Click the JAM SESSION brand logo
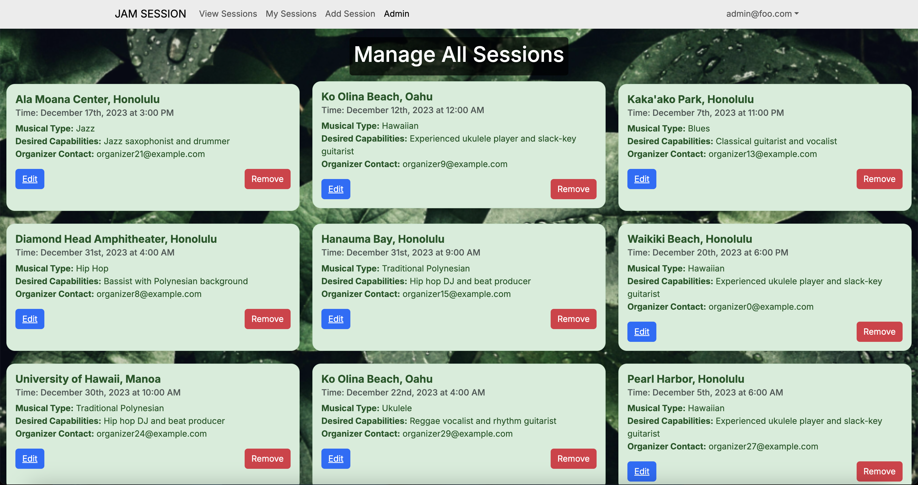 [x=150, y=14]
